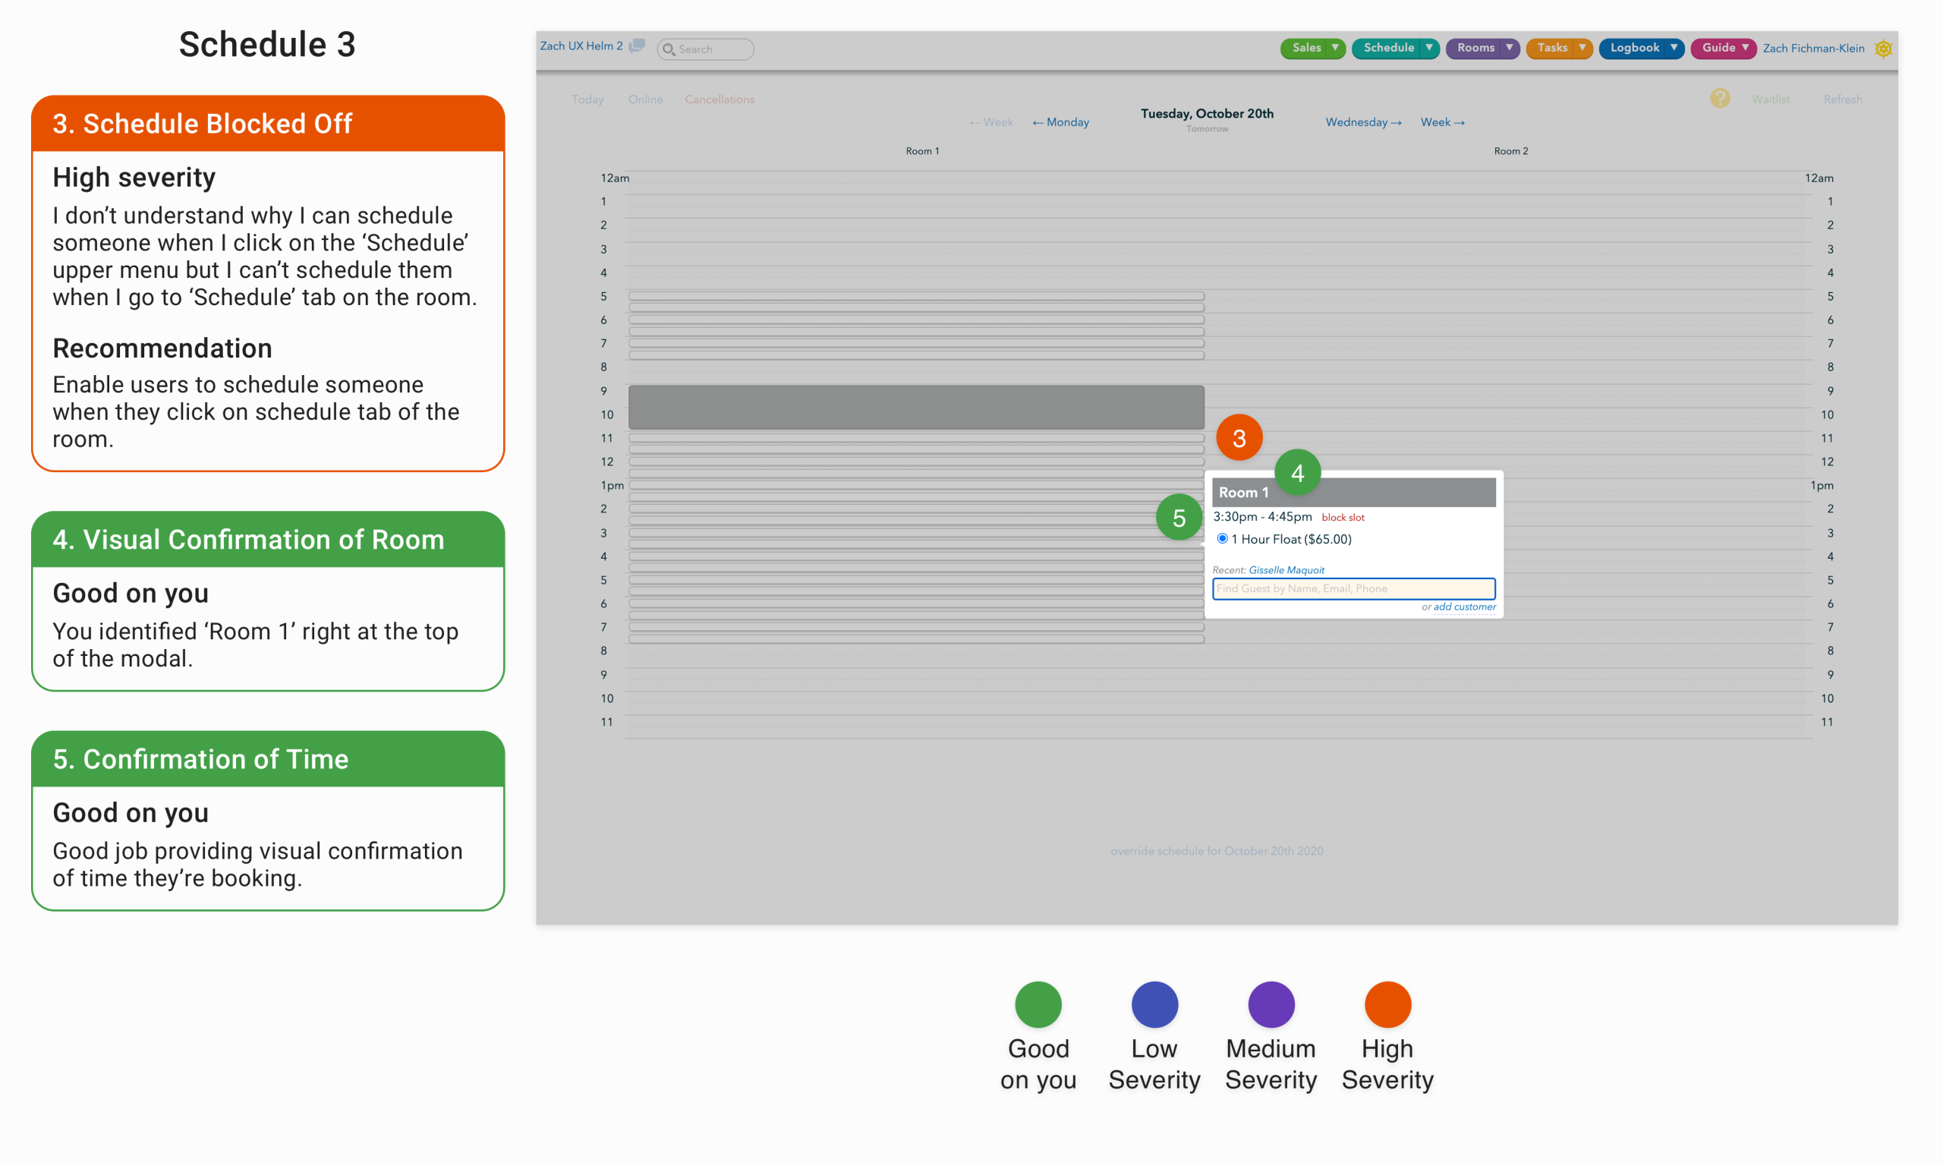
Task: Click the High Severity orange legend circle
Action: (x=1387, y=1004)
